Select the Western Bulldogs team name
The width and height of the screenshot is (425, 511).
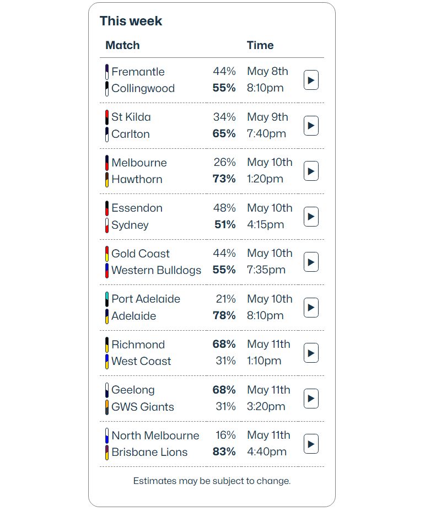click(156, 270)
